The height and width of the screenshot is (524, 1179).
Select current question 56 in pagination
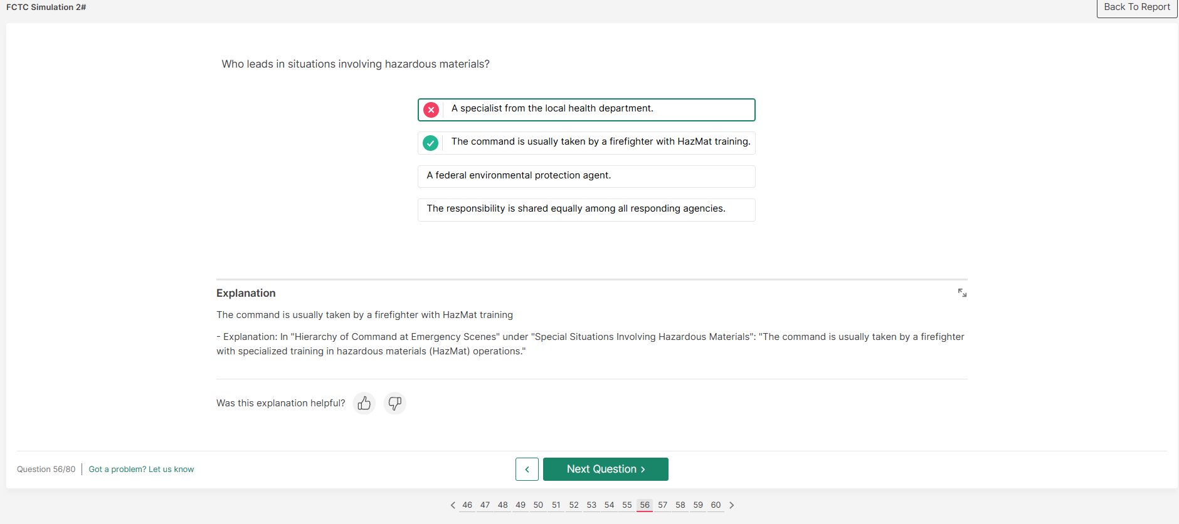click(x=645, y=505)
